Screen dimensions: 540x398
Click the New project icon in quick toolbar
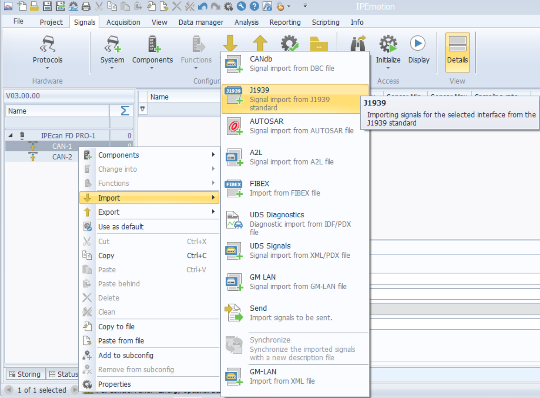point(22,6)
